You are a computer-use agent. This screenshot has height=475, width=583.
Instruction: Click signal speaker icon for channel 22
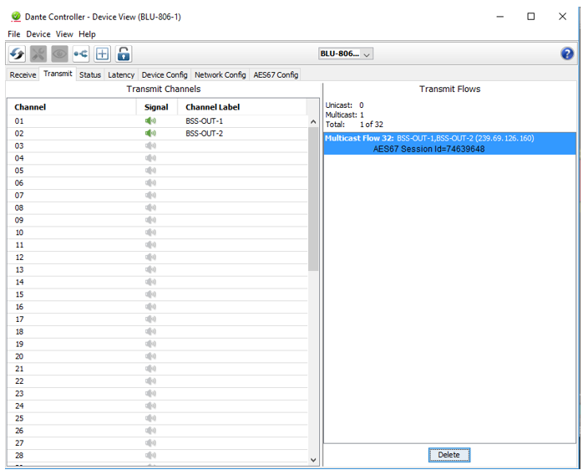click(150, 381)
